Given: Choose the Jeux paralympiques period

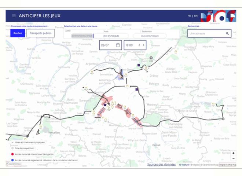Looking at the screenshot, I should tap(150, 36).
